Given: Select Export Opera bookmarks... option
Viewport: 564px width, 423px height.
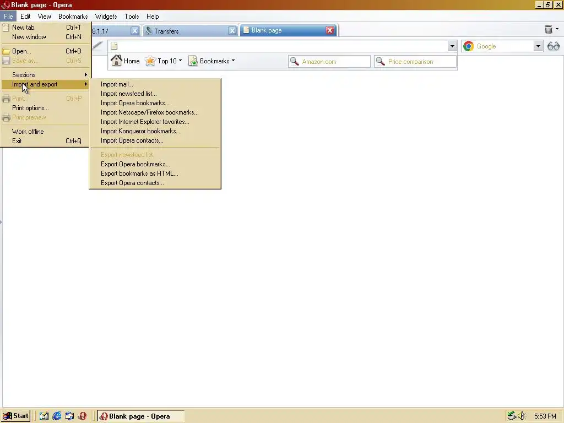Looking at the screenshot, I should click(x=155, y=164).
